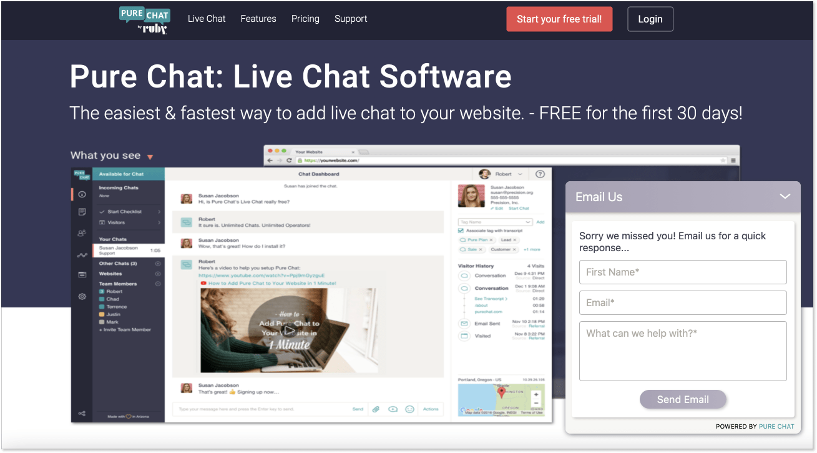
Task: Expand the Websites section
Action: 158,274
